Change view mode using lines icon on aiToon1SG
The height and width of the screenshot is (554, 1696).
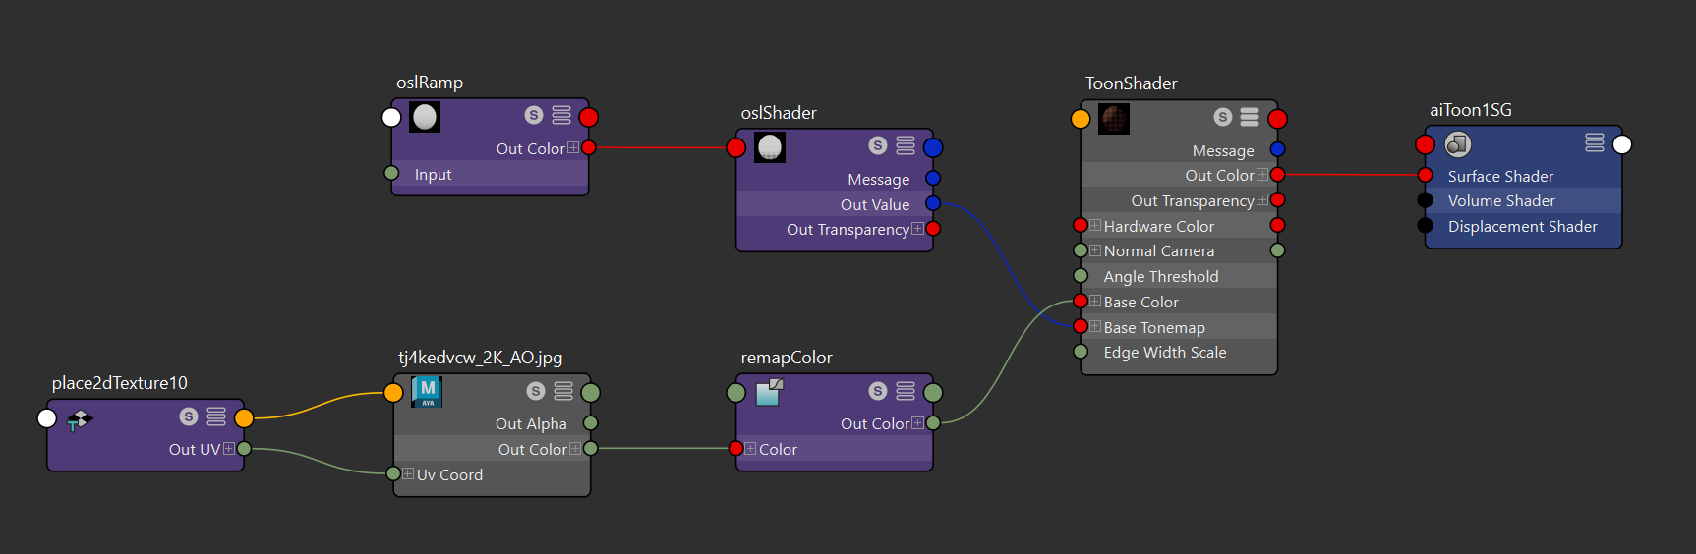click(1595, 142)
